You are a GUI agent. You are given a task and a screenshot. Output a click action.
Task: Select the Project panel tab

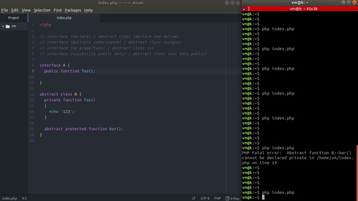coord(14,18)
